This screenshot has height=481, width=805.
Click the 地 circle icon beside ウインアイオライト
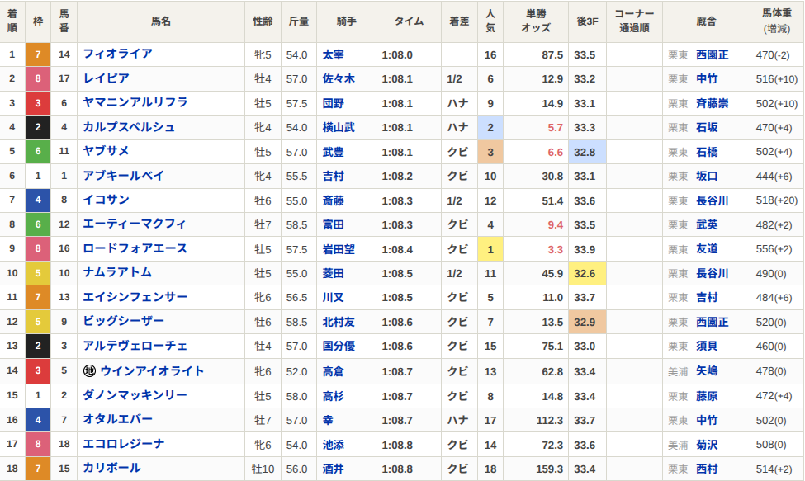(90, 371)
